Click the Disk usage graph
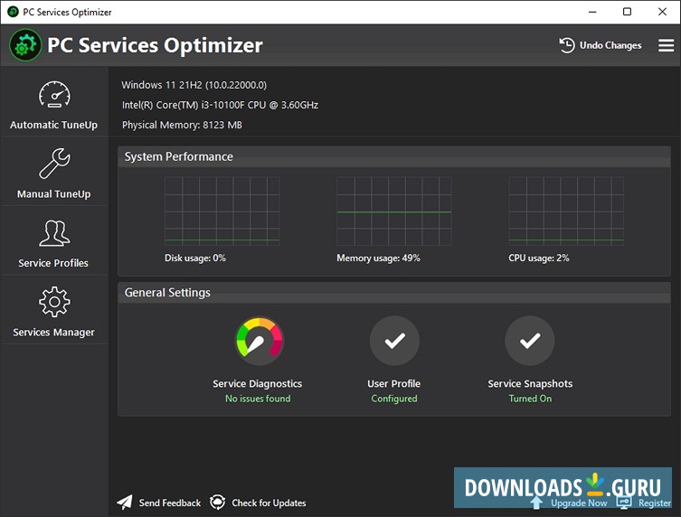681x517 pixels. click(222, 211)
